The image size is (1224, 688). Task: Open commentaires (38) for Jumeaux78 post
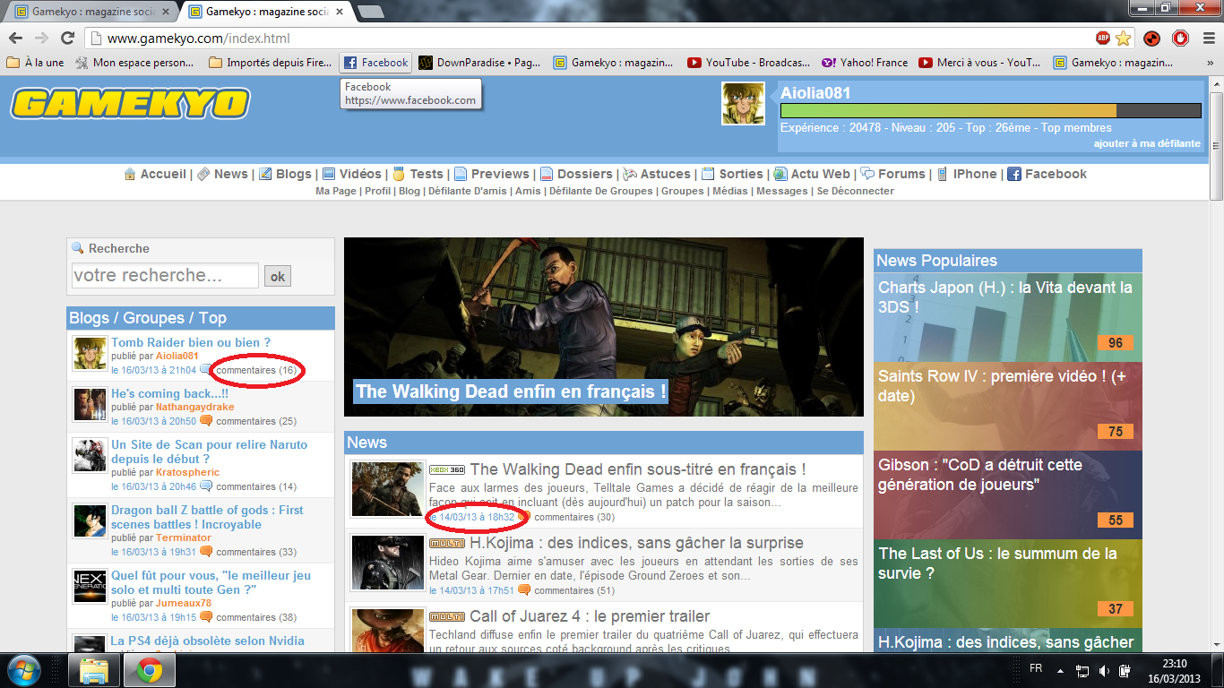(256, 617)
